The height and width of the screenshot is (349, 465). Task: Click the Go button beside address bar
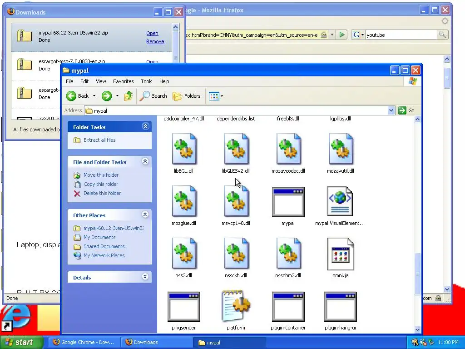406,110
